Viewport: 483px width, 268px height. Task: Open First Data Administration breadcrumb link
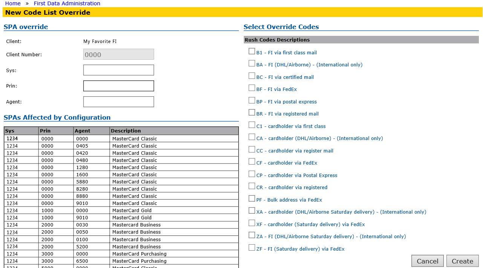(x=67, y=3)
